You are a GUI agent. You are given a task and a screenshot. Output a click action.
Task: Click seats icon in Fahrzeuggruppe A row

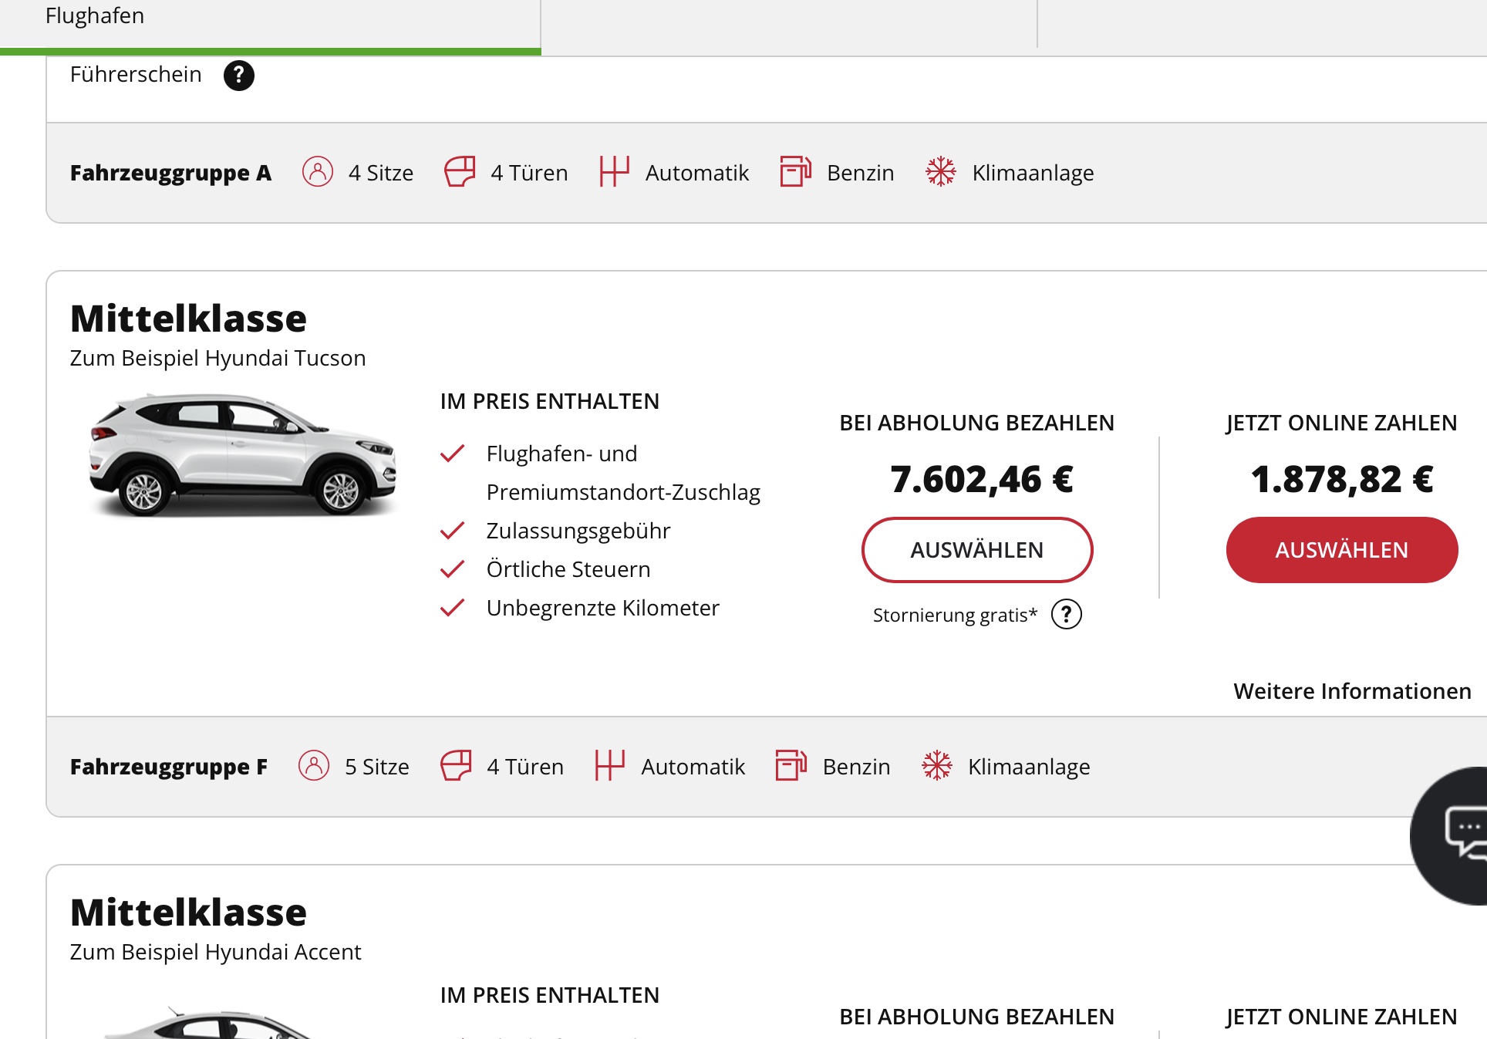tap(317, 172)
